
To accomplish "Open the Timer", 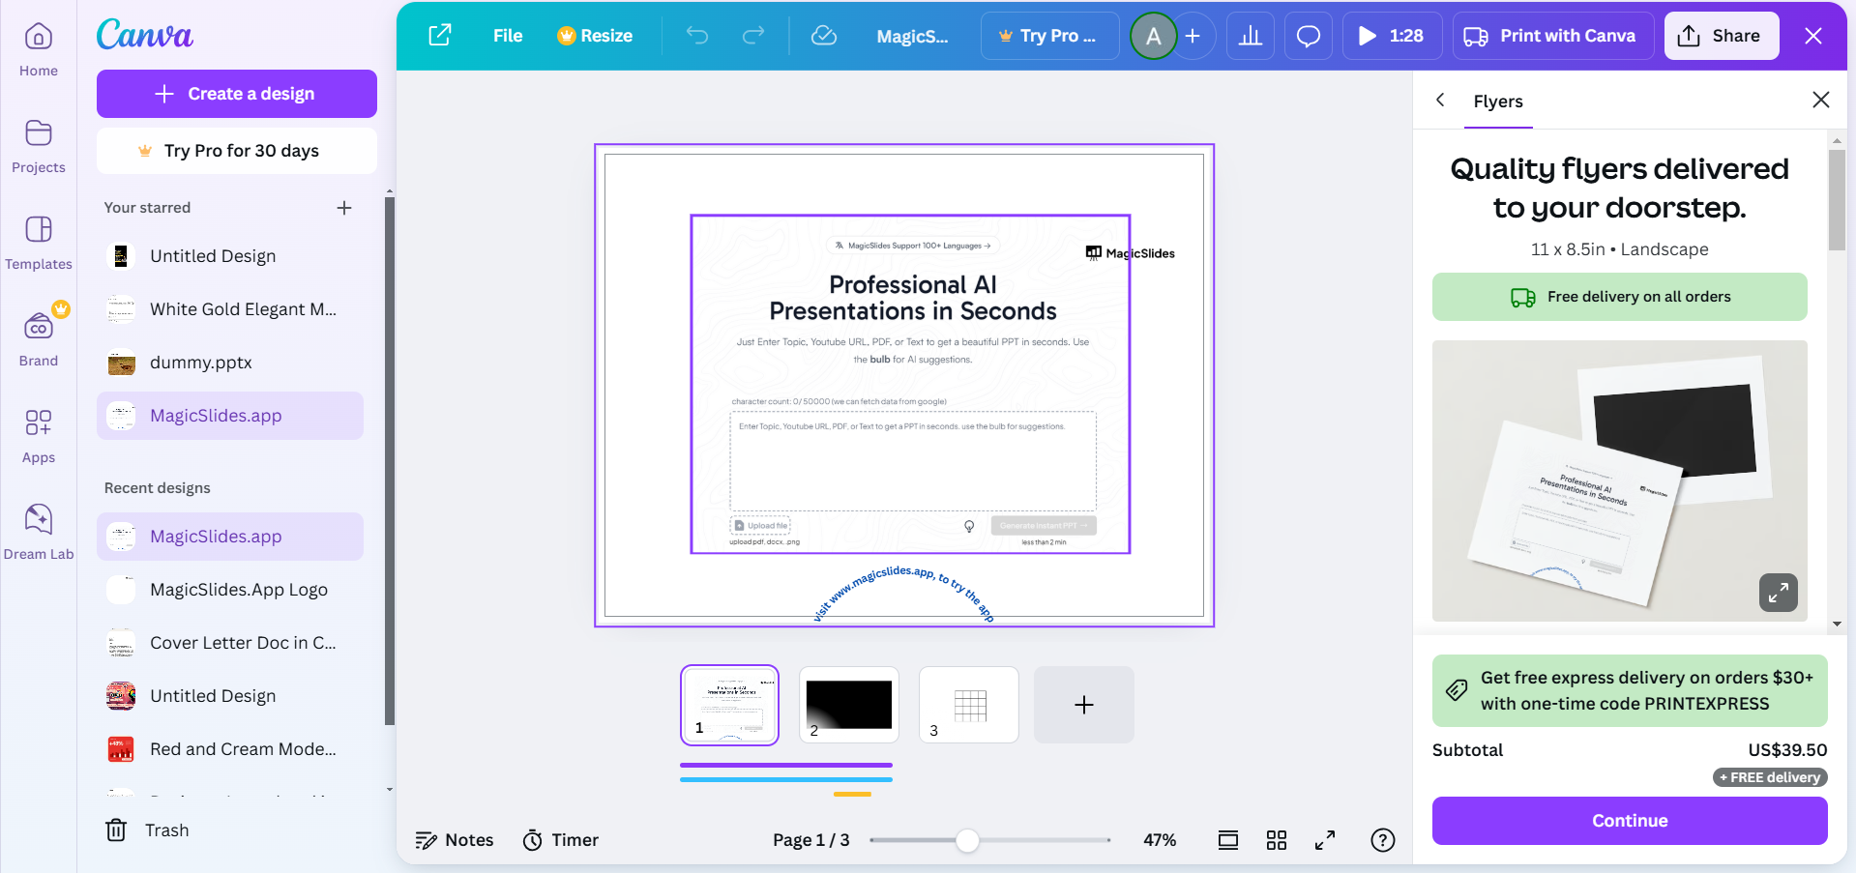I will click(x=561, y=840).
